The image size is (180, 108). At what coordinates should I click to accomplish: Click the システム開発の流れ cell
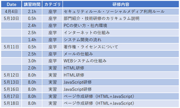tap(121, 40)
